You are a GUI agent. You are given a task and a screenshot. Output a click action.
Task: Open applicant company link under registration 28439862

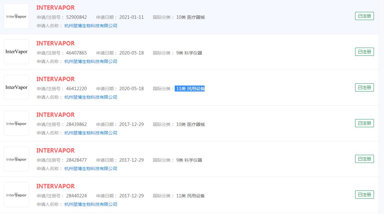[91, 133]
